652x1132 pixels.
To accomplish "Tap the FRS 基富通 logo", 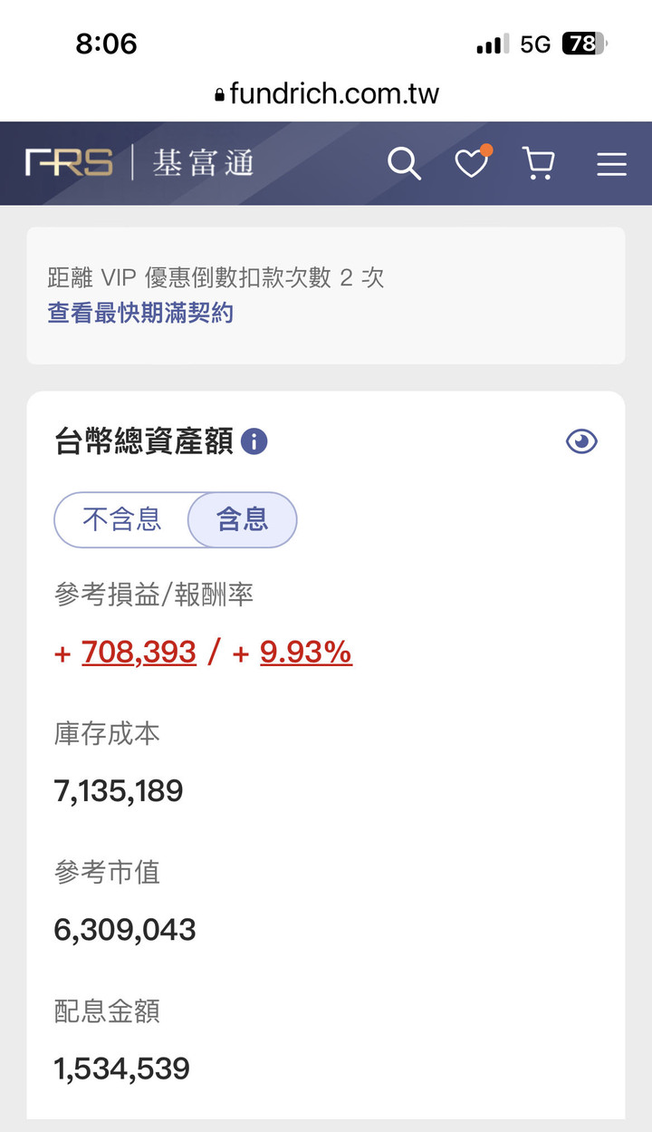I will (139, 163).
